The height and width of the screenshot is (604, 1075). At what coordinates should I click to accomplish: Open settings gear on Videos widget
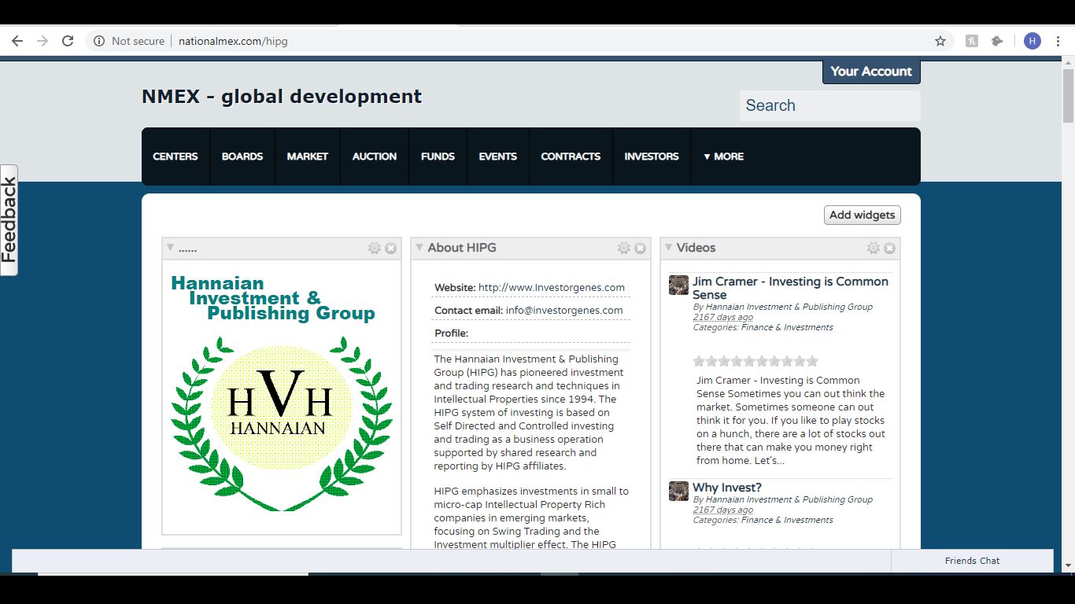click(873, 248)
